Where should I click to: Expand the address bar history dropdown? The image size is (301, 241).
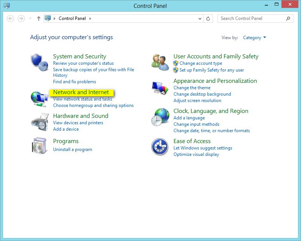point(200,19)
